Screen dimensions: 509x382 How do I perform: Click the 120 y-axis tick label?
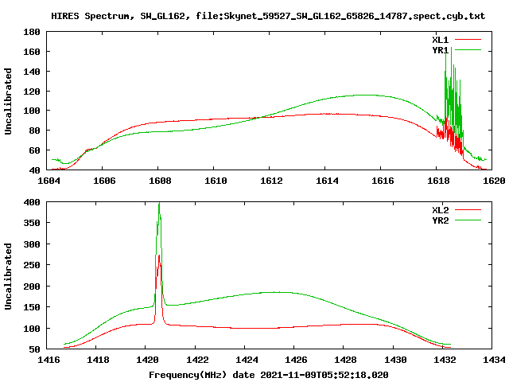[x=32, y=92]
